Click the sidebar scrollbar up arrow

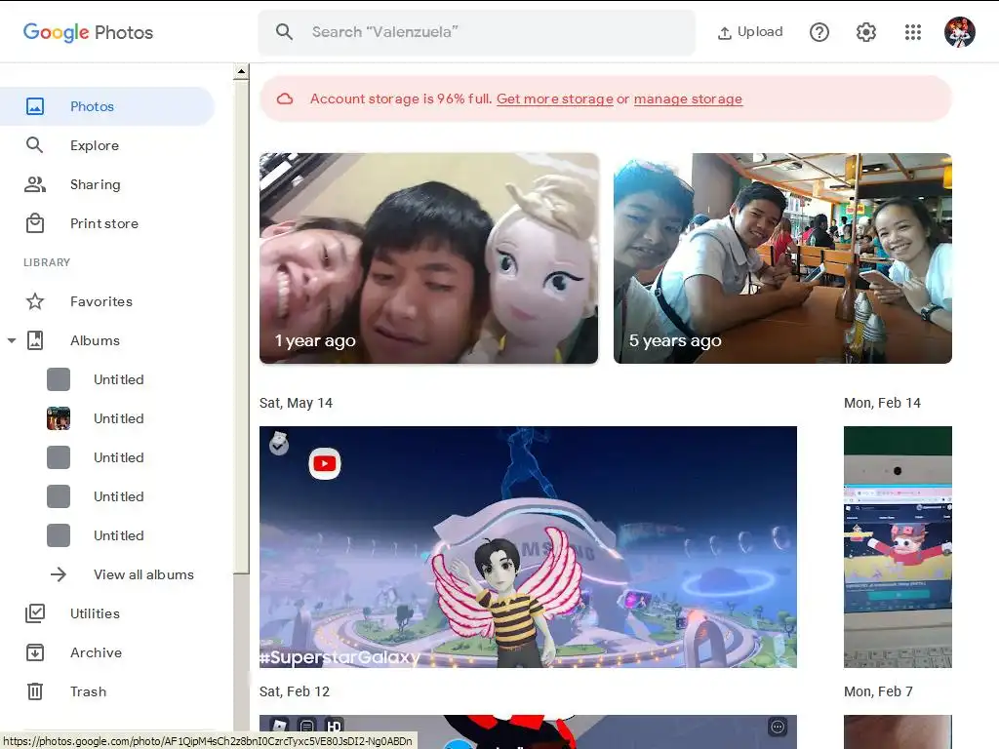pos(241,71)
